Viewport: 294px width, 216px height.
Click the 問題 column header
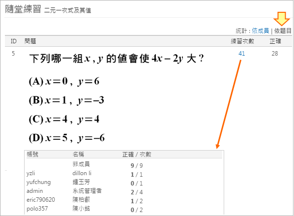30,41
